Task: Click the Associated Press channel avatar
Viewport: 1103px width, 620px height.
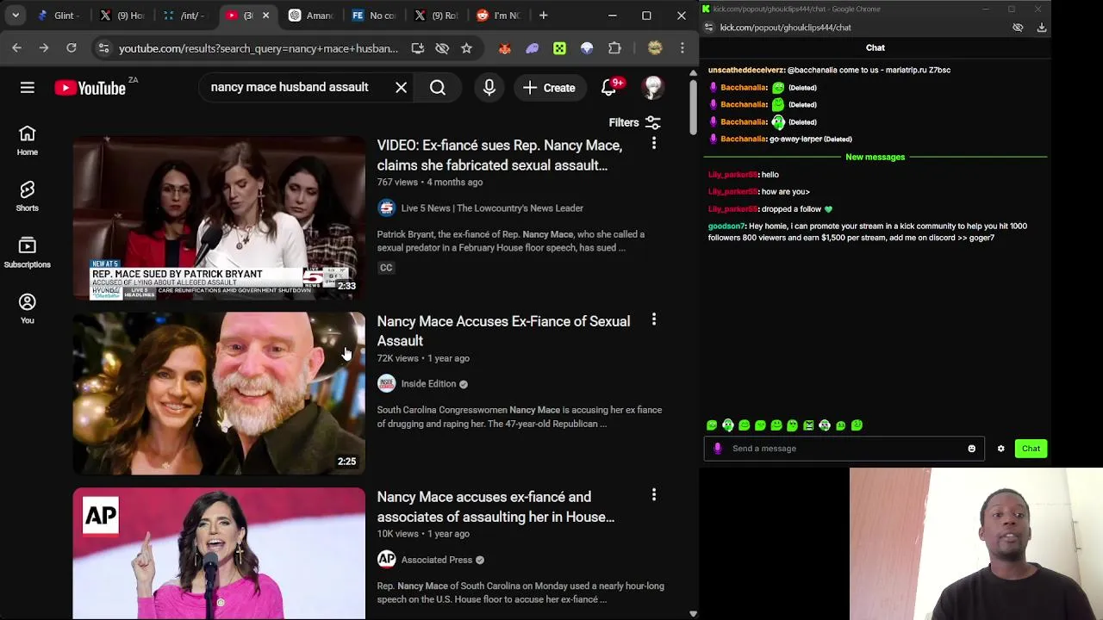Action: pos(386,560)
